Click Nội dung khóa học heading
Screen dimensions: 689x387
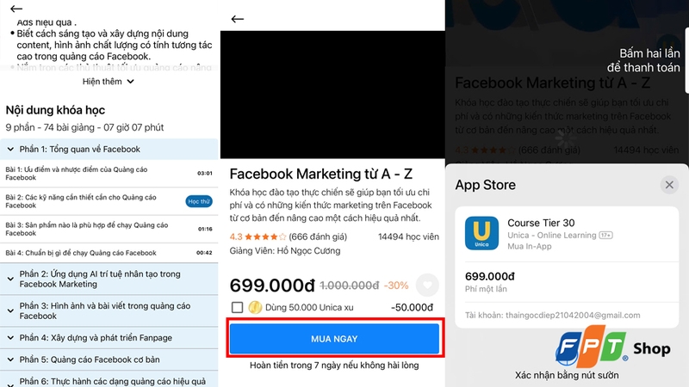tap(55, 110)
